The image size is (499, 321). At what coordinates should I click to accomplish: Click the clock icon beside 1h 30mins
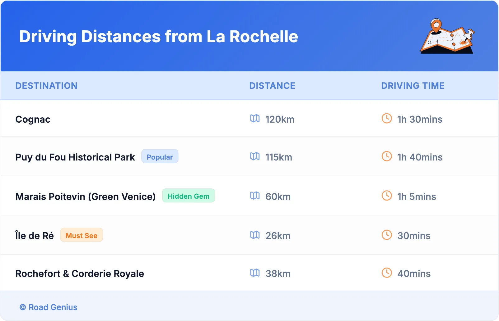coord(387,118)
